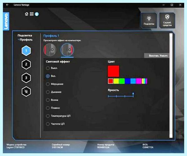Click the Яркость brightness slider handle
The image size is (187, 156).
point(133,94)
